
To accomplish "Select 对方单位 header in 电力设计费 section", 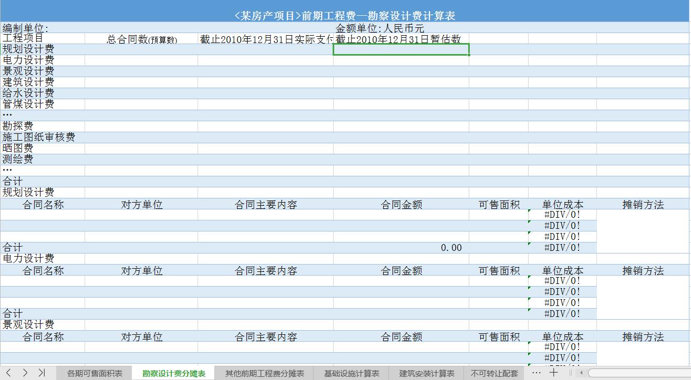I will coord(141,270).
